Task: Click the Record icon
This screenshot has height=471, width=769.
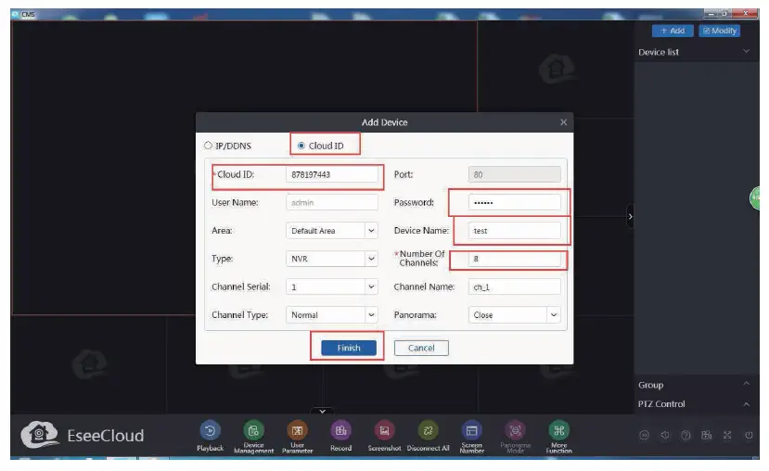Action: pos(340,431)
